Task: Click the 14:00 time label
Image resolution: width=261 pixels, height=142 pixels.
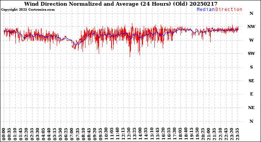Action: point(140,134)
